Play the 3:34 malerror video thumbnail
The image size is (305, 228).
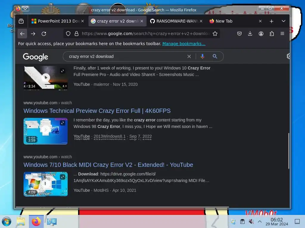[46, 78]
